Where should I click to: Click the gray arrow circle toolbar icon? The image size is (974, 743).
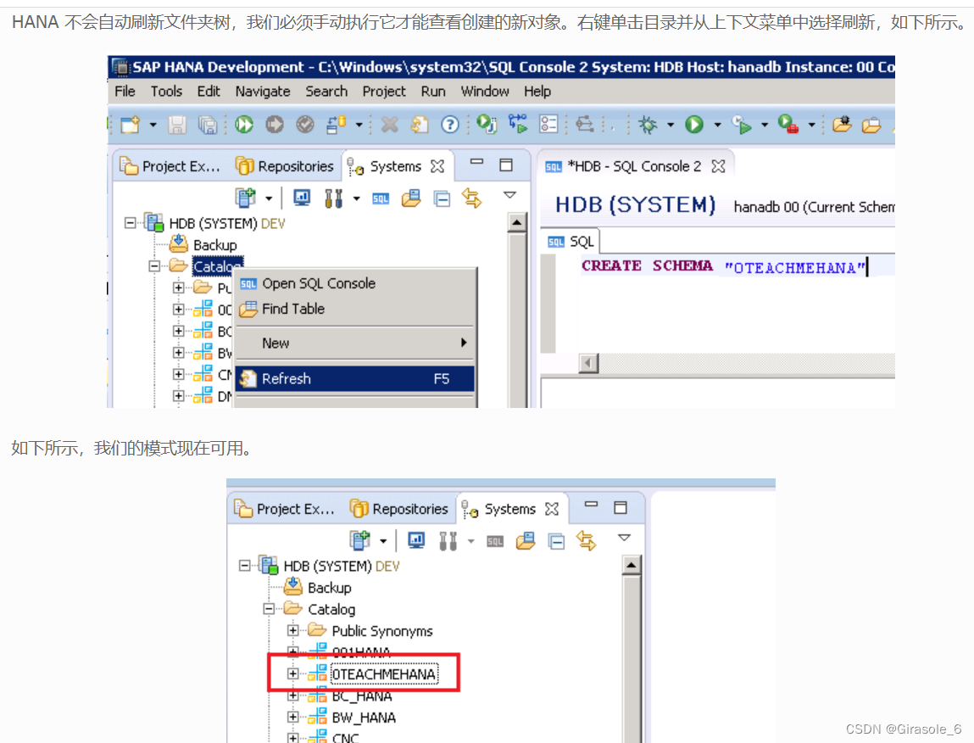pos(275,125)
